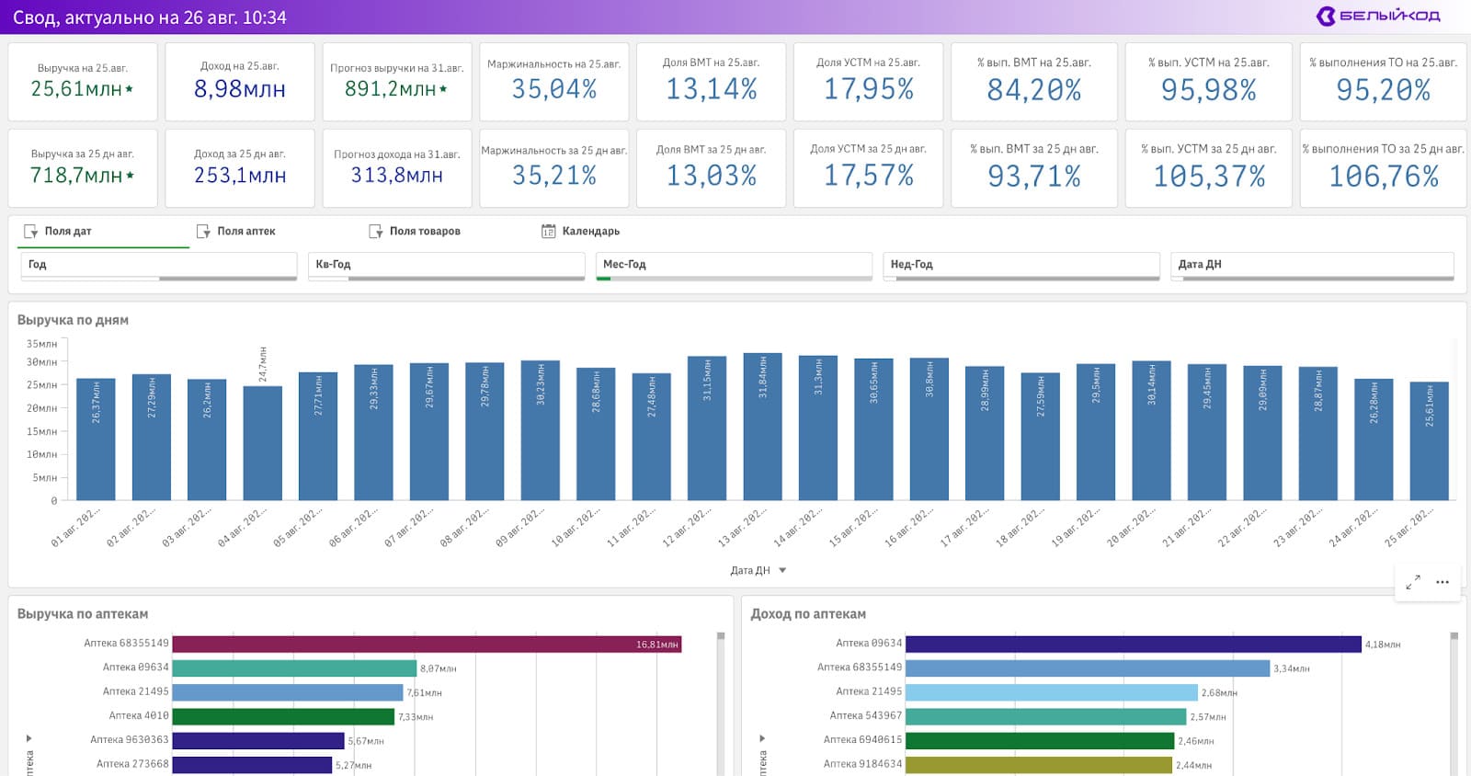Click Аптека 543967 income bar 2,57млн
The image size is (1471, 776).
click(1046, 716)
